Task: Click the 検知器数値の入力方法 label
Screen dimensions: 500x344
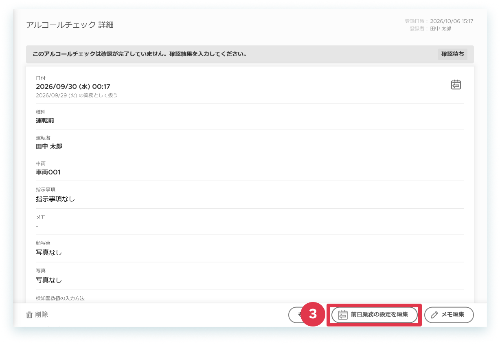Action: pos(60,298)
